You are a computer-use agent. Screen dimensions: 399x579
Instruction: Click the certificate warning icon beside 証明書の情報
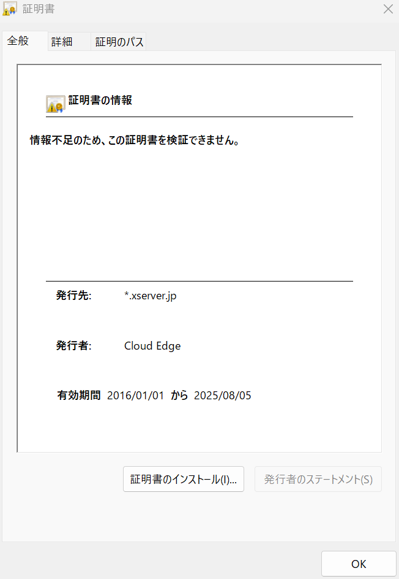[55, 104]
